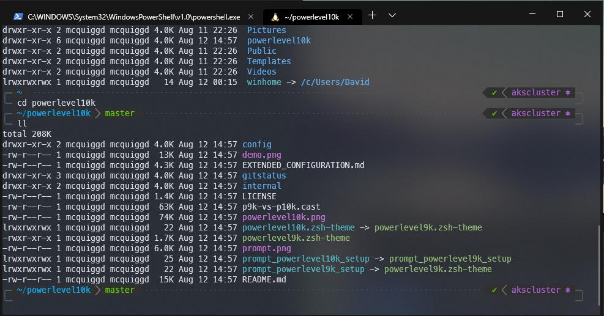The width and height of the screenshot is (604, 316).
Task: Click the README.md file name
Action: (x=264, y=280)
